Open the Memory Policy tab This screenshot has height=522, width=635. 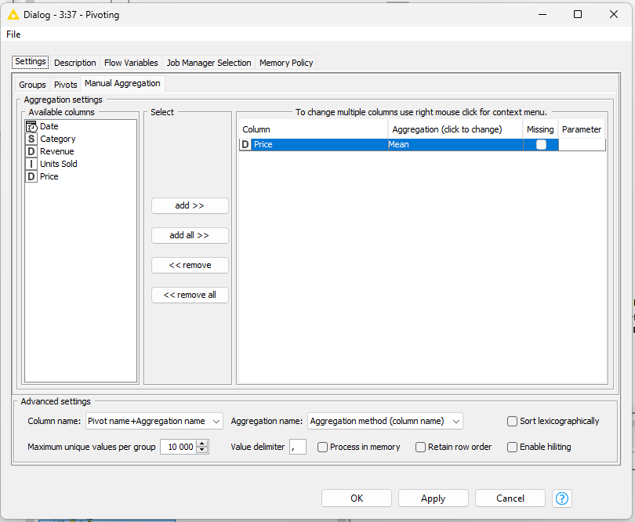point(286,63)
